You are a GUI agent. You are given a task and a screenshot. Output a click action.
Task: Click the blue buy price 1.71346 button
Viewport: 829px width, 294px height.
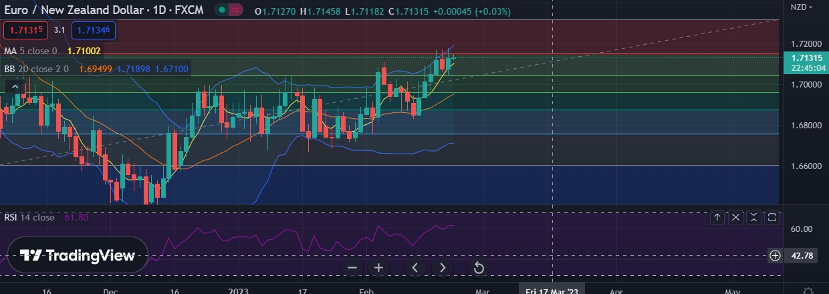click(x=94, y=30)
